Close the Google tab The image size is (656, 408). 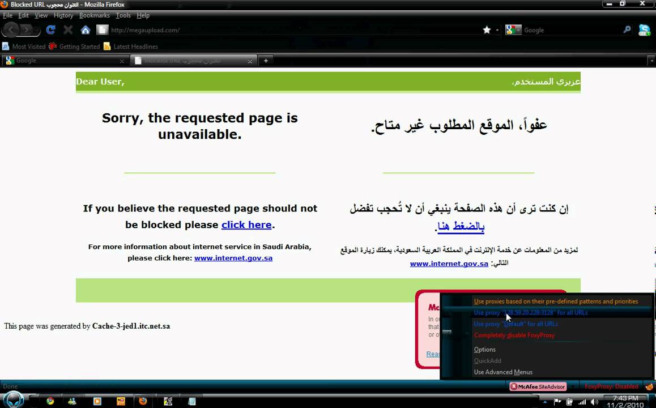coord(122,61)
